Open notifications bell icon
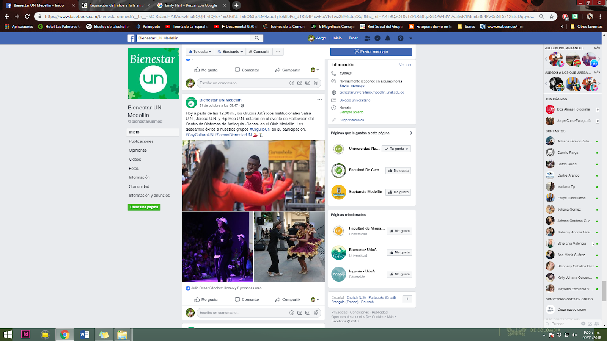Image resolution: width=607 pixels, height=341 pixels. click(x=388, y=38)
